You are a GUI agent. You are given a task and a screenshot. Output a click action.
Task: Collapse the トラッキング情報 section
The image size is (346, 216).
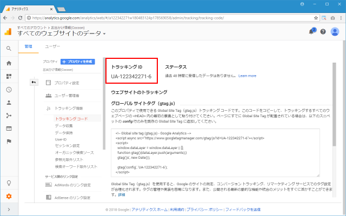[x=68, y=108]
